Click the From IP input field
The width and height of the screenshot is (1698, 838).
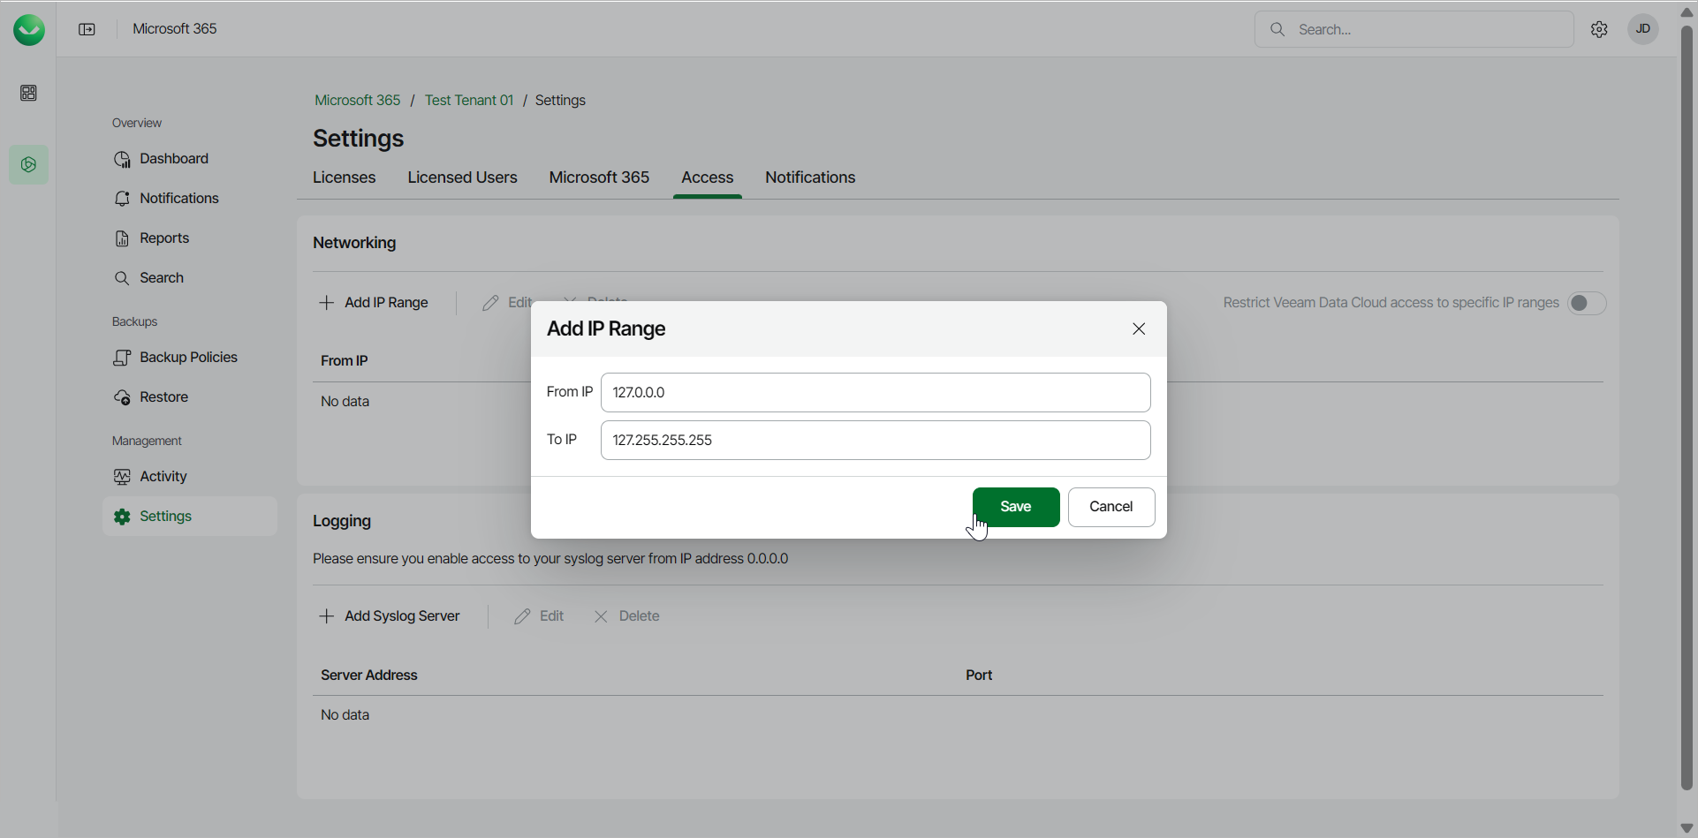coord(875,393)
